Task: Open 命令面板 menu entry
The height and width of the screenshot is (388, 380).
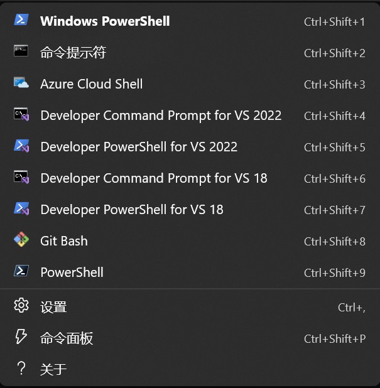Action: (190, 338)
